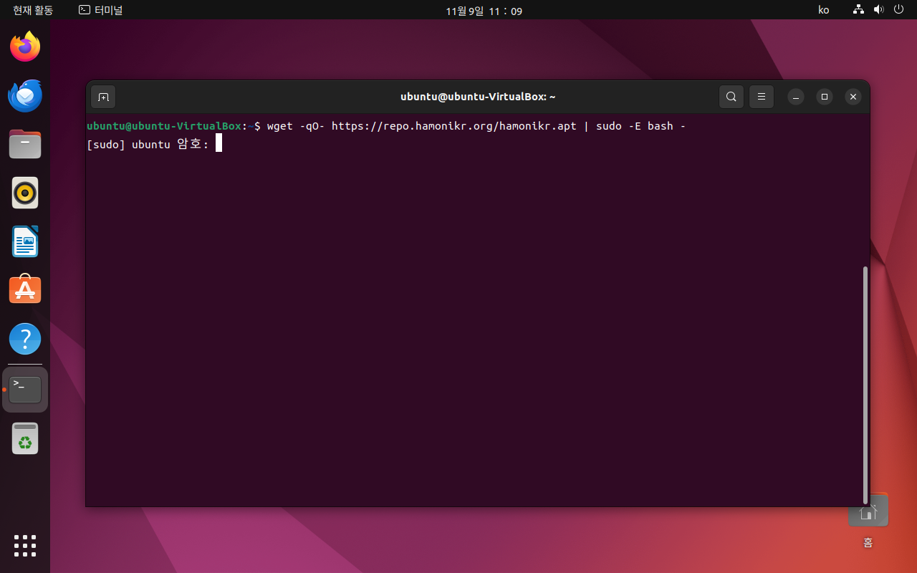Click the 'wget -qO-' command text
The height and width of the screenshot is (573, 917).
296,126
